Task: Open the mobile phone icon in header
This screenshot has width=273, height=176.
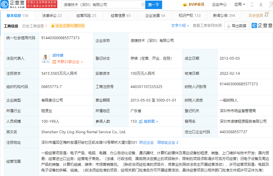Action: (x=252, y=5)
